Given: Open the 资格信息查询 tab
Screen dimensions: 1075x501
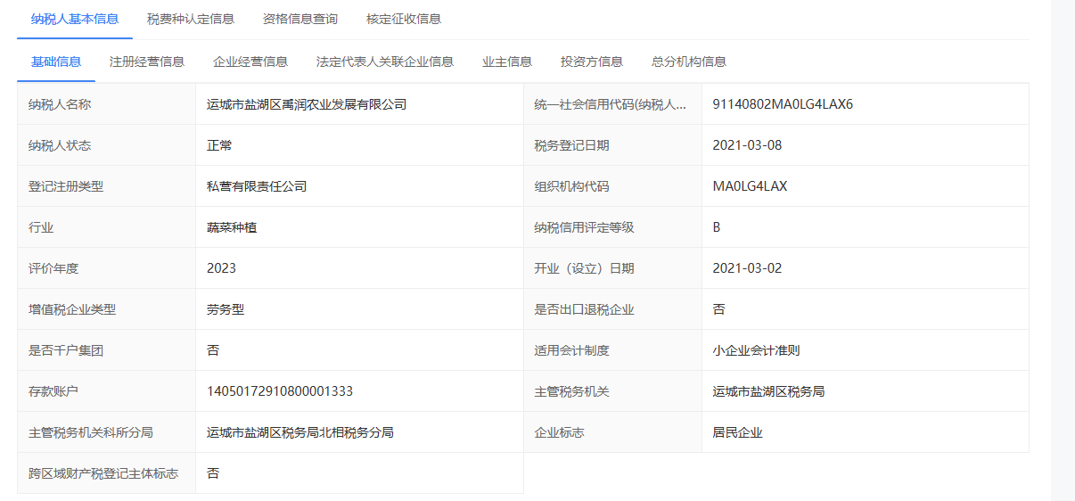Looking at the screenshot, I should (x=300, y=19).
